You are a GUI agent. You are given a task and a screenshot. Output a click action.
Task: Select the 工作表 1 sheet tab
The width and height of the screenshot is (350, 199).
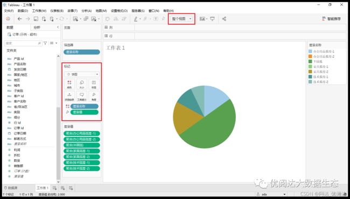tap(43, 188)
